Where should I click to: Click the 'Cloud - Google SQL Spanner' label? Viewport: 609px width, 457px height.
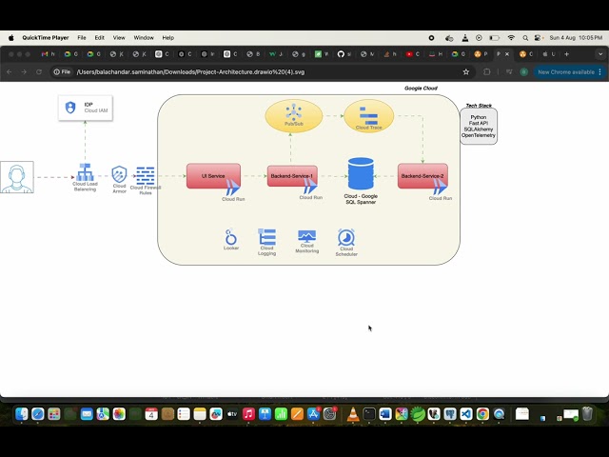(361, 199)
